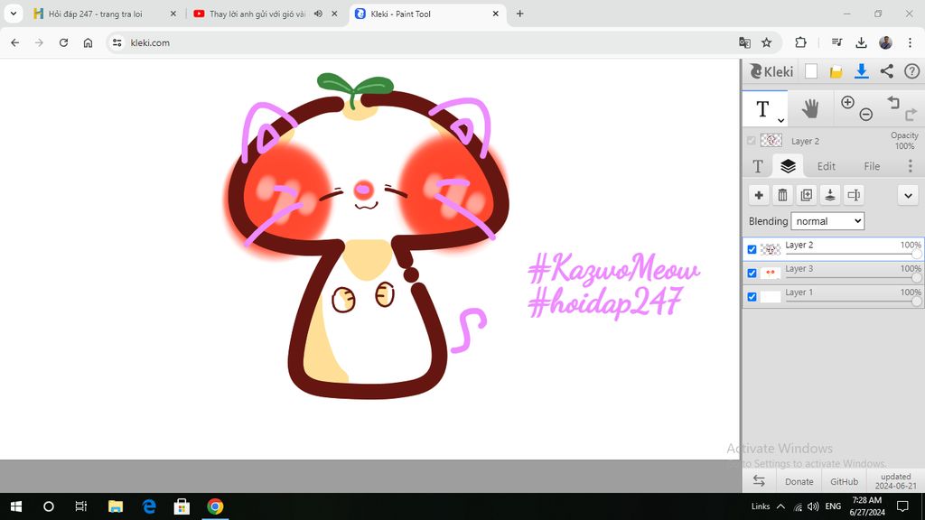This screenshot has height=520, width=925.
Task: Select the Hand pan tool
Action: 810,108
